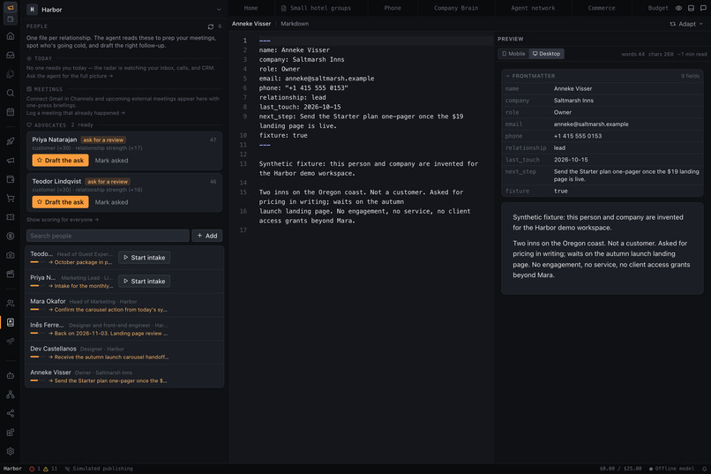The width and height of the screenshot is (711, 474).
Task: Click the red error count icon in status bar
Action: coord(32,469)
